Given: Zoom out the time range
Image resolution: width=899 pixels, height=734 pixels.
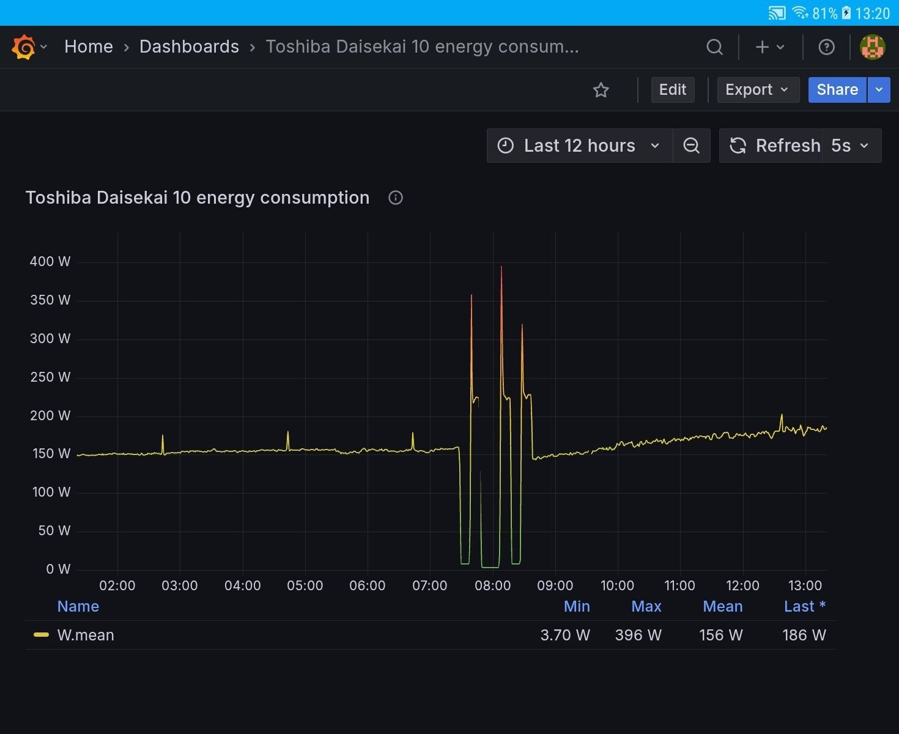Looking at the screenshot, I should pyautogui.click(x=692, y=146).
